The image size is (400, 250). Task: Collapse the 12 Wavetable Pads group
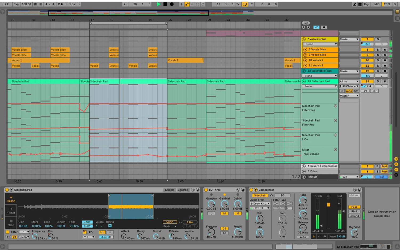pos(304,71)
